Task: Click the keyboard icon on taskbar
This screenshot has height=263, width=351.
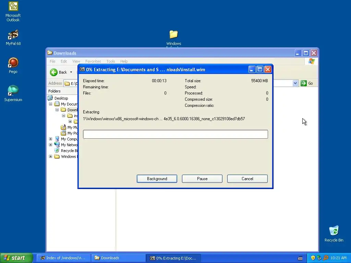Action: click(300, 258)
